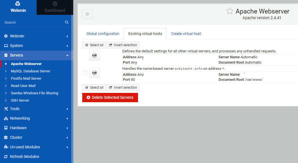This screenshot has width=298, height=163.
Task: Expand the Tools menu arrow
Action: point(67,109)
